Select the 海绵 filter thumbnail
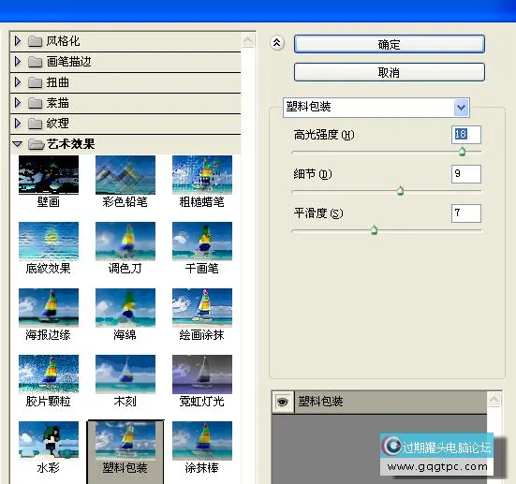This screenshot has height=484, width=516. coord(125,308)
